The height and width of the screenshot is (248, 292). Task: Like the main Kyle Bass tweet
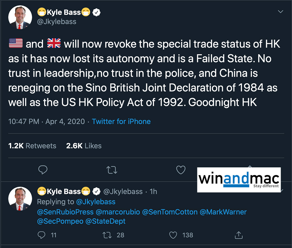tap(181, 170)
